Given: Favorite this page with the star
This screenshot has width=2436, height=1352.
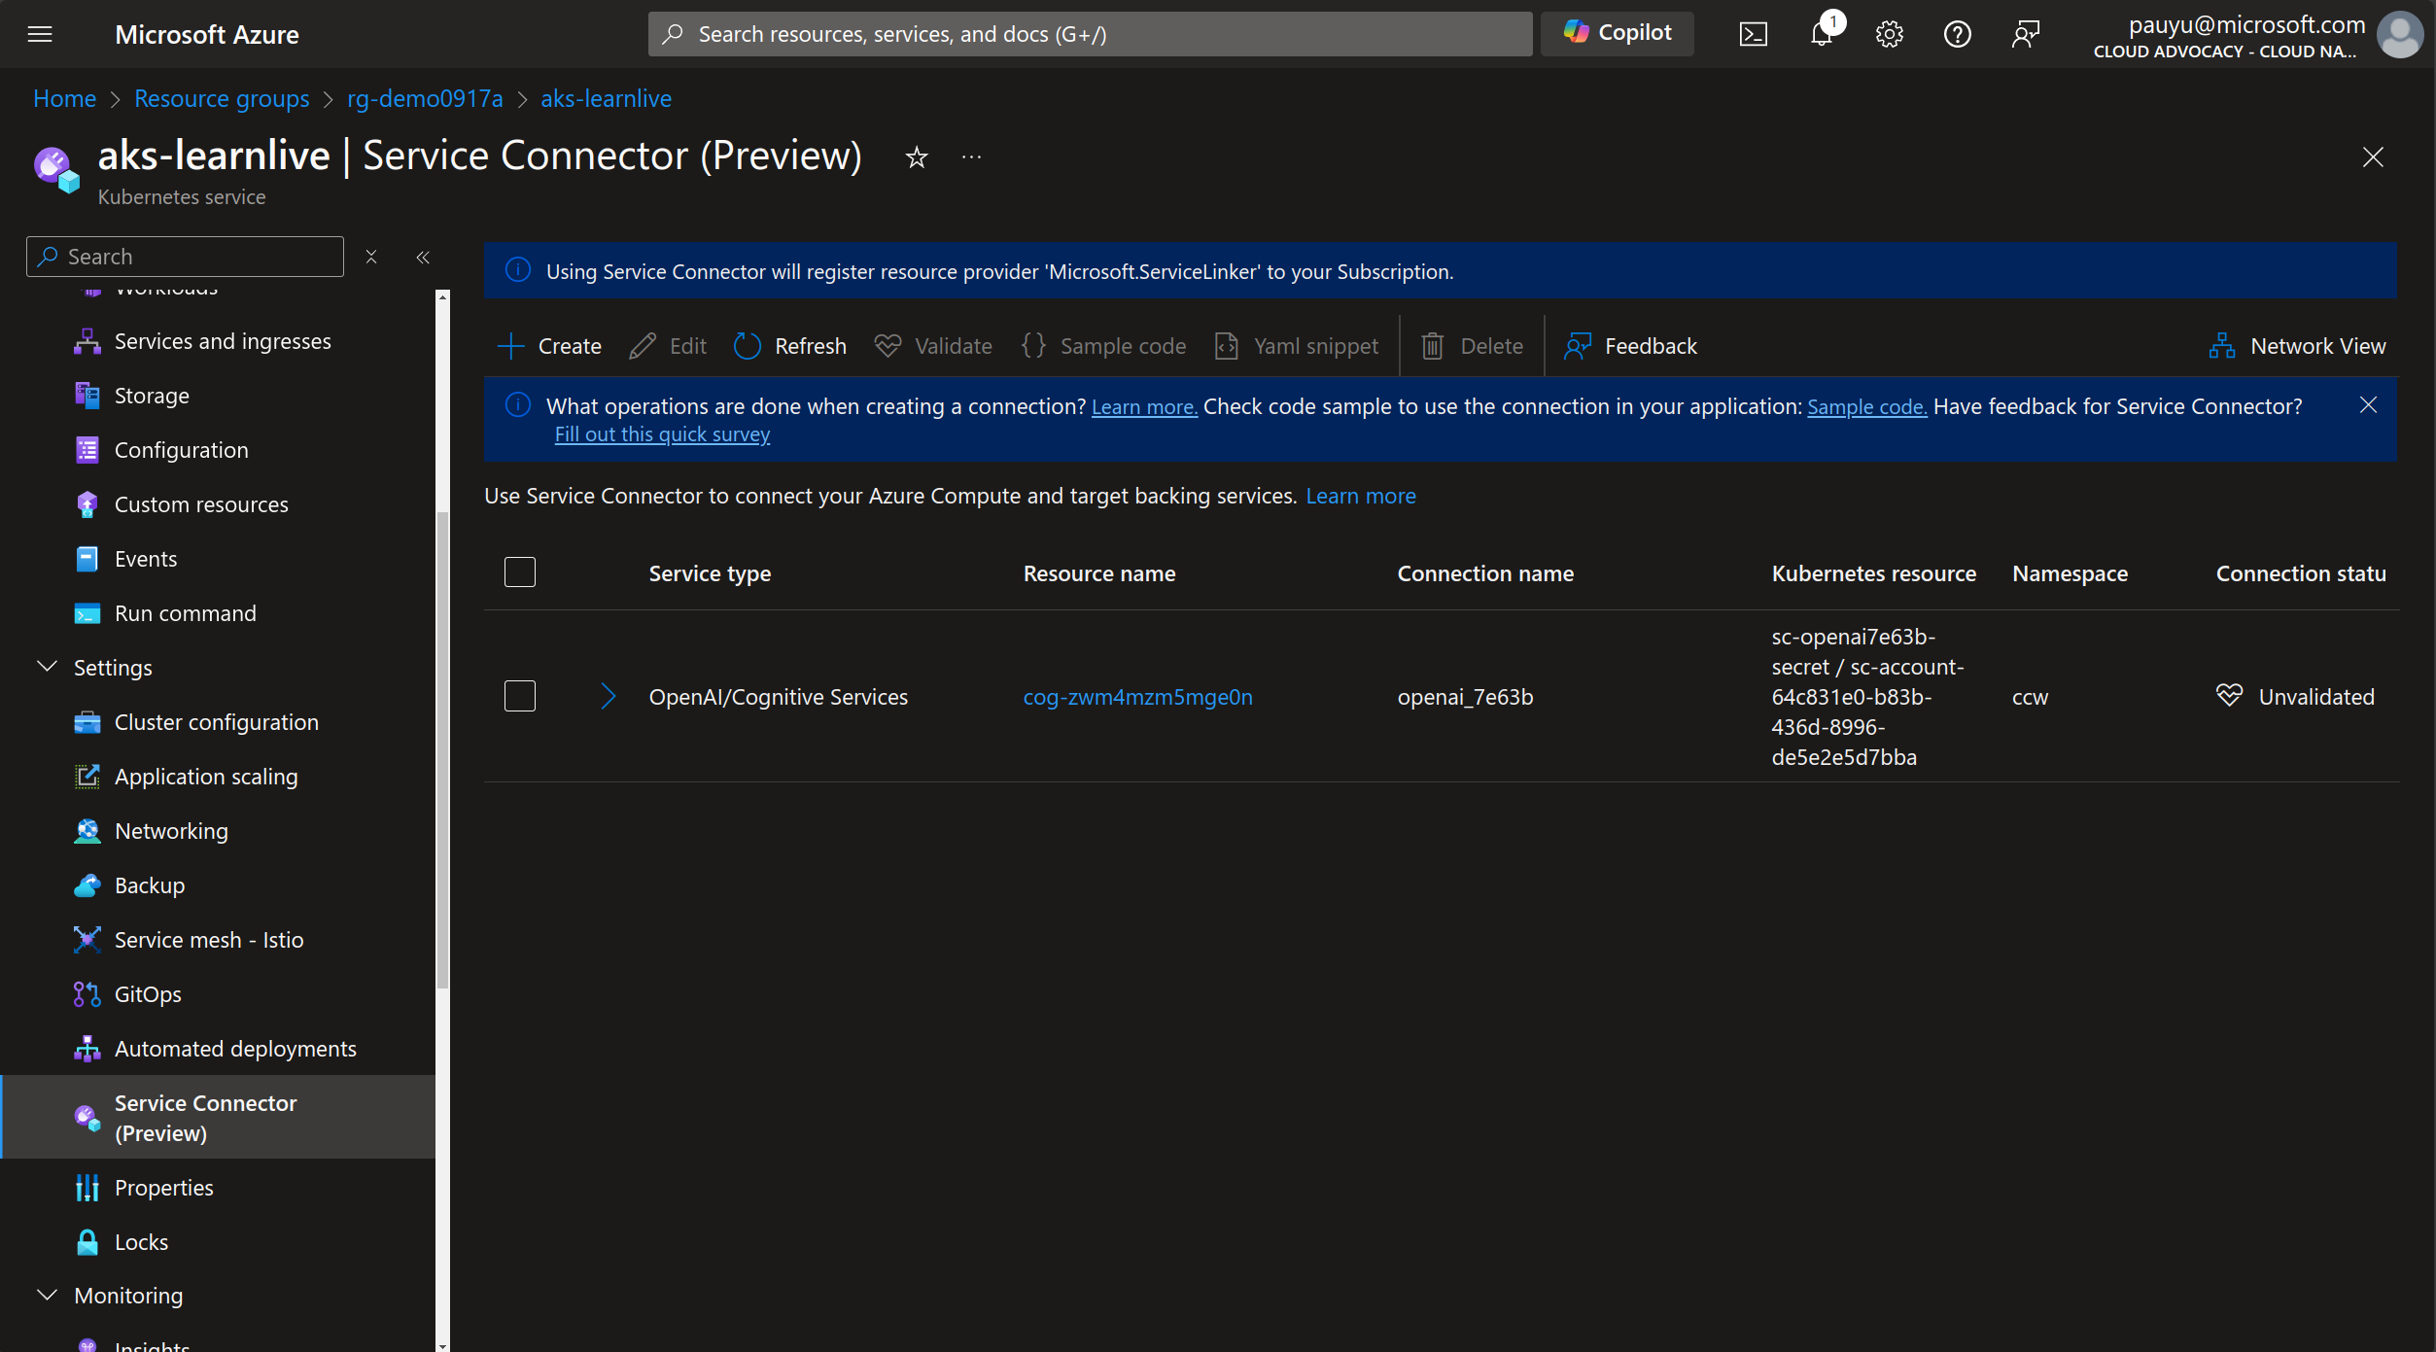Looking at the screenshot, I should click(917, 157).
